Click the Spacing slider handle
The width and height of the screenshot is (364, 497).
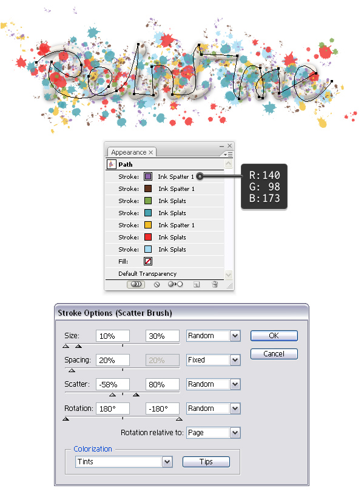[72, 370]
